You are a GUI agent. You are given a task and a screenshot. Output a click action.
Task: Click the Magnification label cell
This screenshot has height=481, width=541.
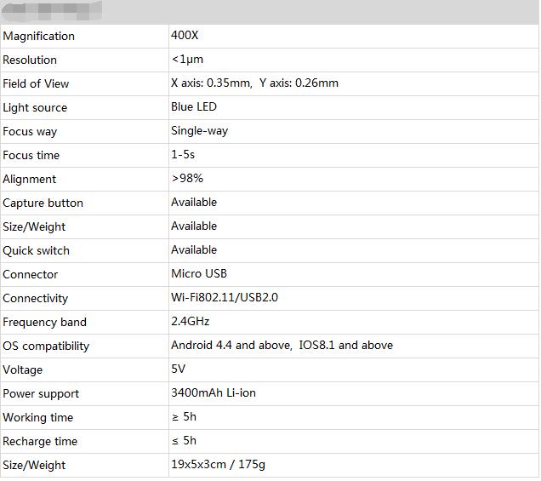point(39,36)
